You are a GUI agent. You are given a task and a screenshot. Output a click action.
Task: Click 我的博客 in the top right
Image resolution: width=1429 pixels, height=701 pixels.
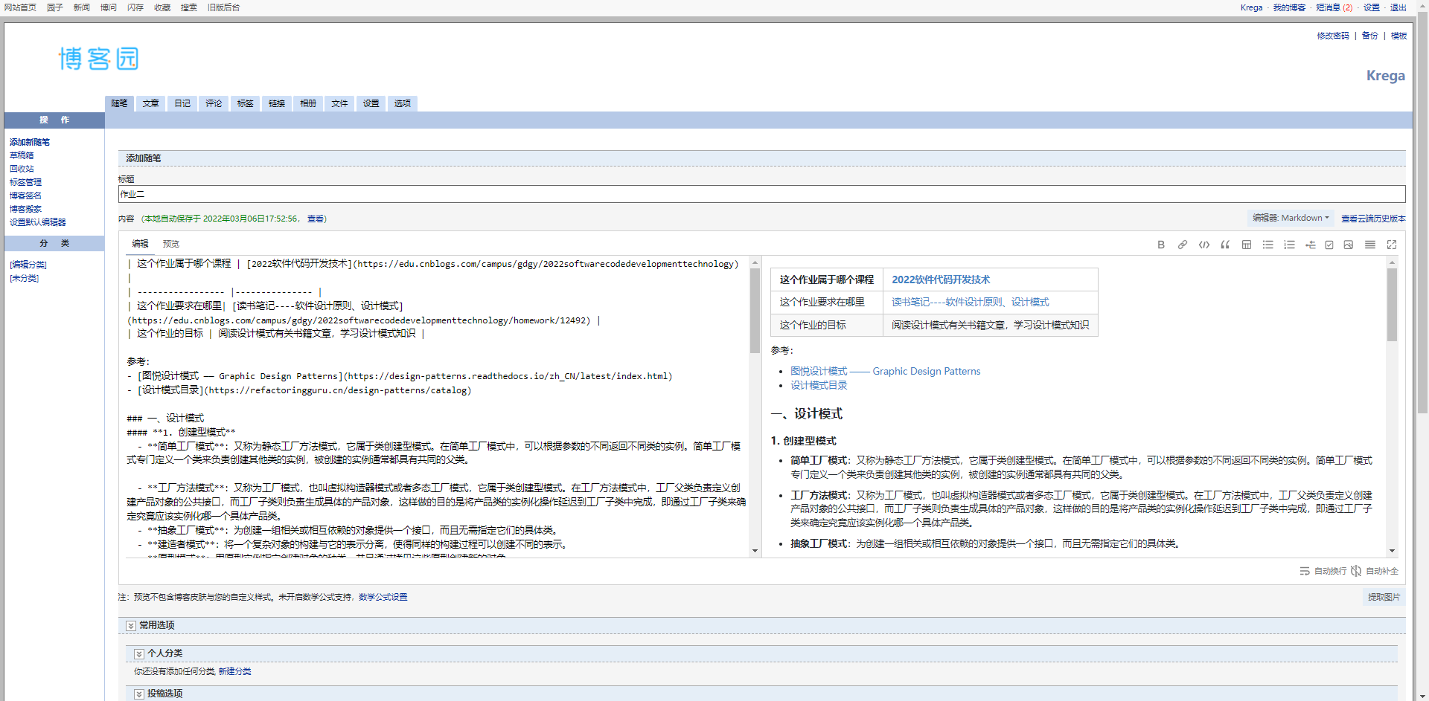pos(1289,7)
